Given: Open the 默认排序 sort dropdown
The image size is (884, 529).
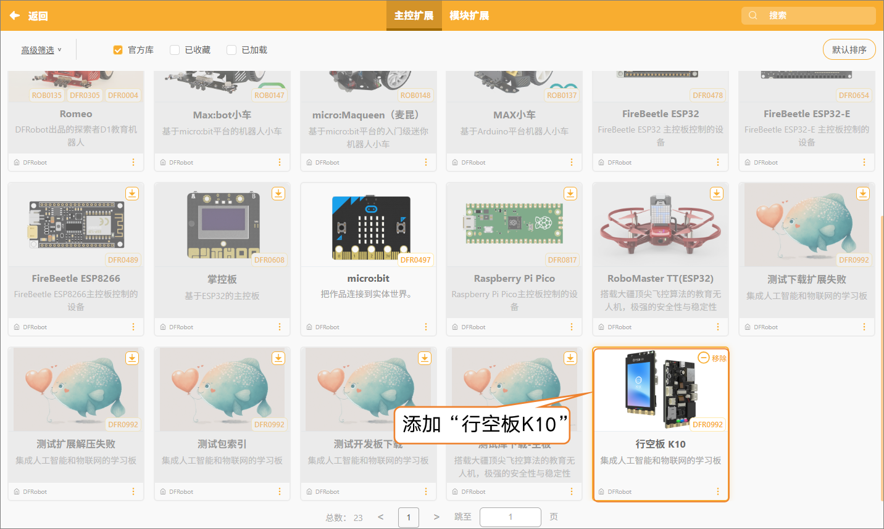Looking at the screenshot, I should tap(849, 49).
